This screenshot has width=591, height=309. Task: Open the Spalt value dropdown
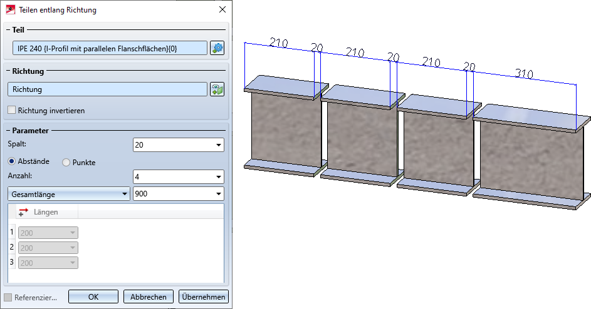pyautogui.click(x=219, y=145)
